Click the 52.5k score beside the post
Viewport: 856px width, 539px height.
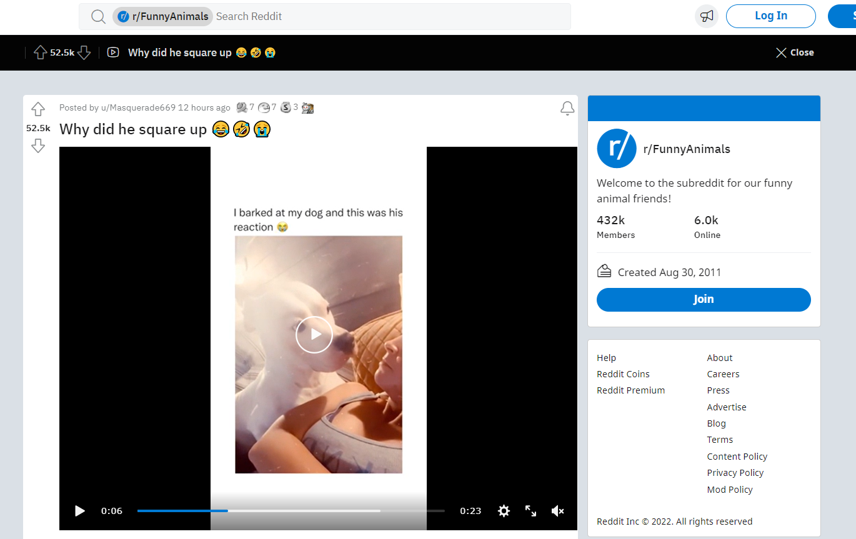pos(38,128)
